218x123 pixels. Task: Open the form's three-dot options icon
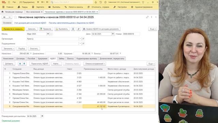click(152, 17)
